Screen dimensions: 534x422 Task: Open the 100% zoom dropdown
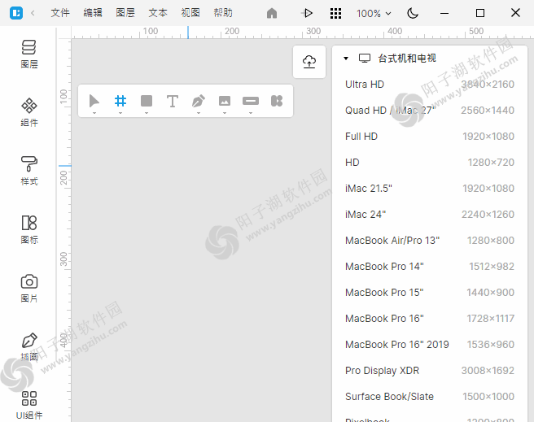(374, 14)
